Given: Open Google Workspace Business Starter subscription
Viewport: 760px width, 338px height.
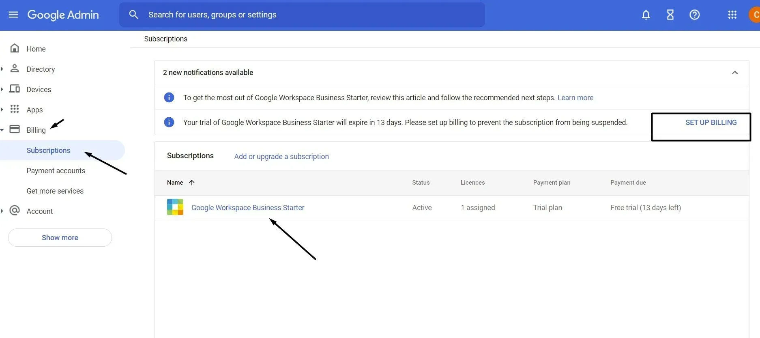Looking at the screenshot, I should click(248, 208).
